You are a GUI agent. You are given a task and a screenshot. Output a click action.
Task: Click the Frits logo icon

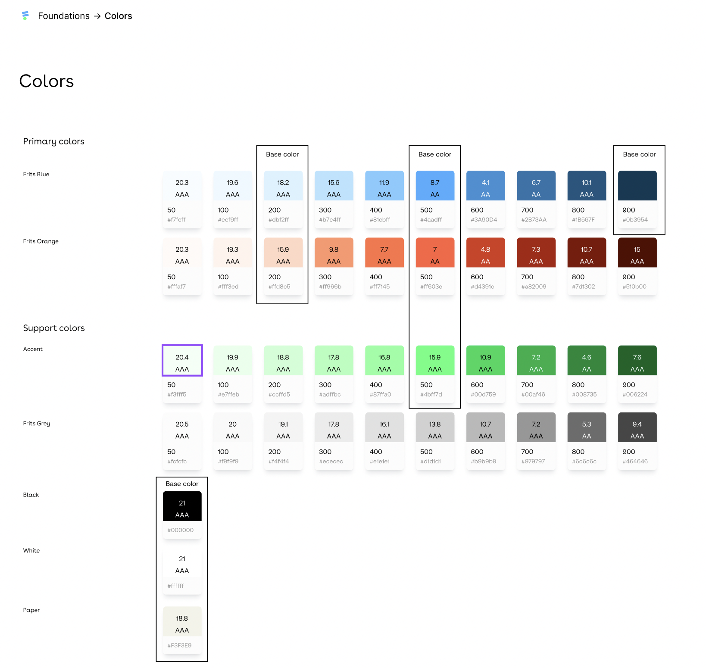click(25, 16)
